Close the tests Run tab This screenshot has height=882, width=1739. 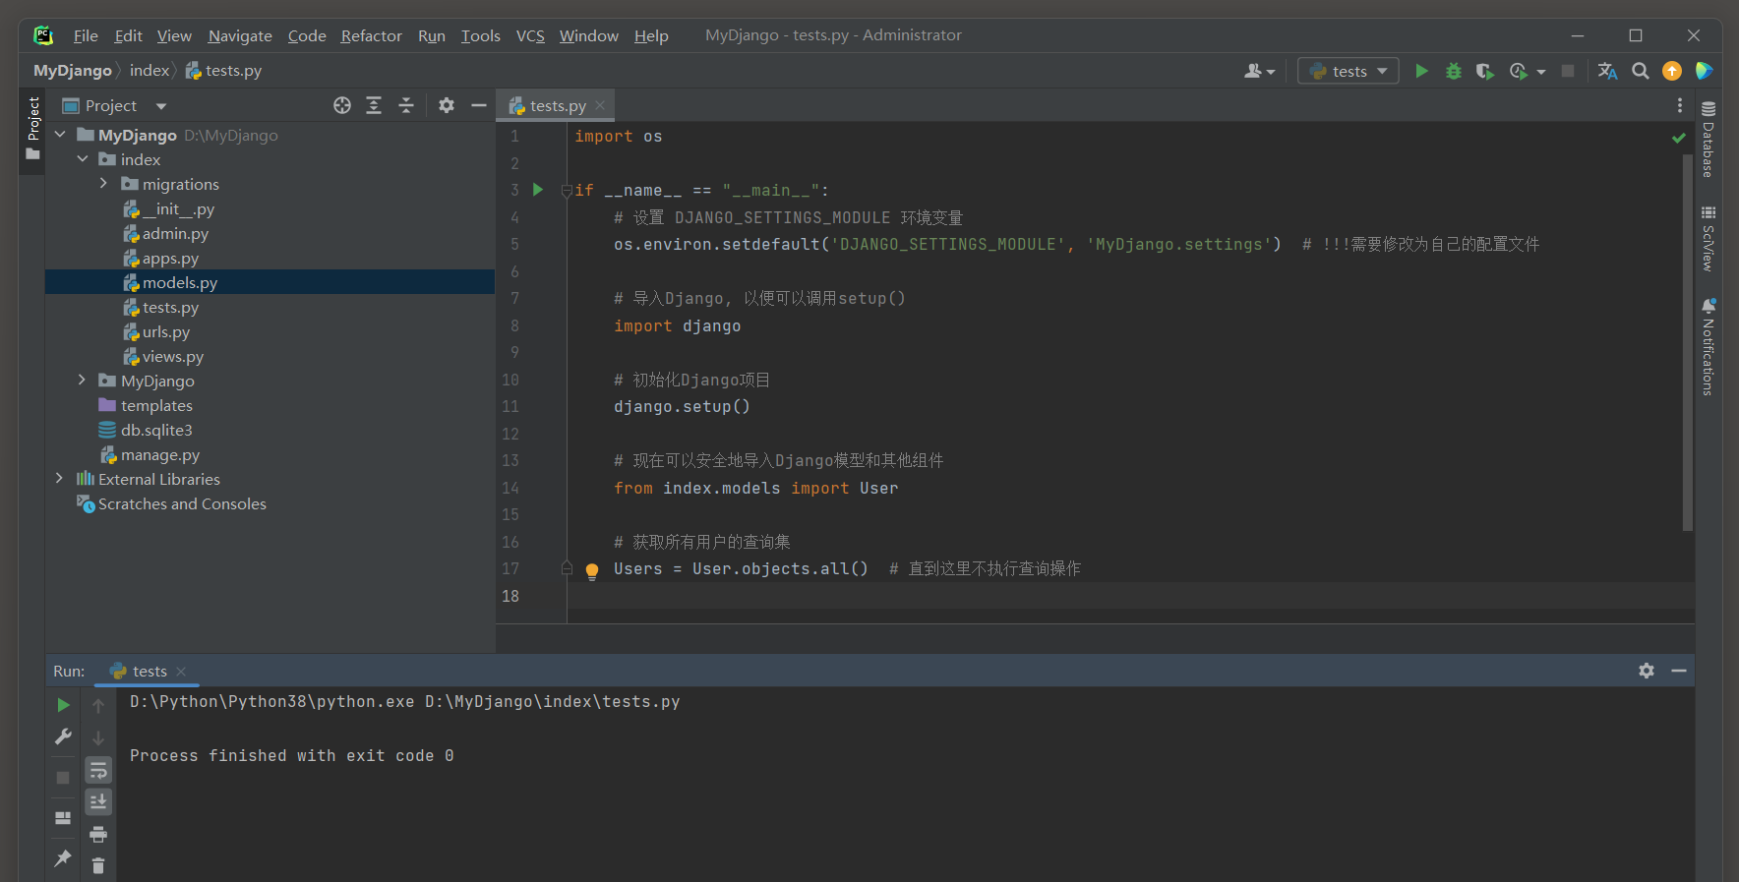tap(181, 672)
